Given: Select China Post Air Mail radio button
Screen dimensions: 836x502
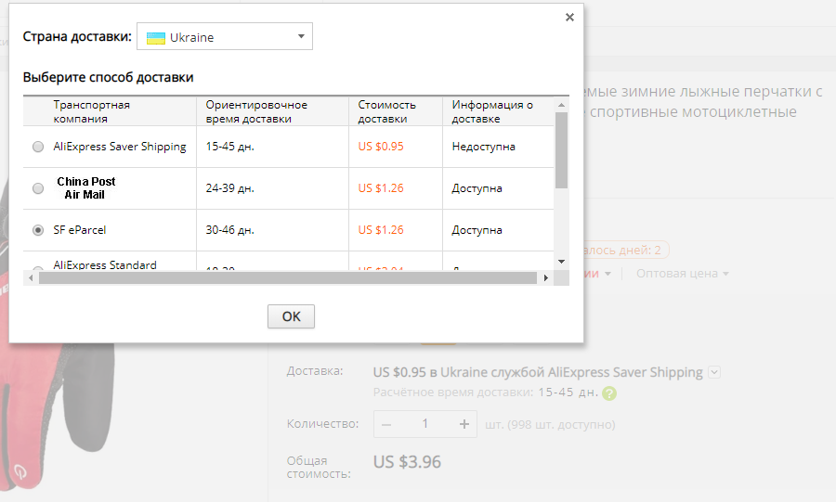Looking at the screenshot, I should tap(38, 188).
